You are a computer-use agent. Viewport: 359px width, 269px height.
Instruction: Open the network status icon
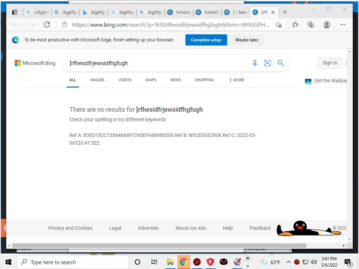pyautogui.click(x=305, y=262)
